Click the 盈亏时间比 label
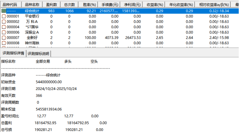This screenshot has width=239, height=137. click(x=10, y=116)
